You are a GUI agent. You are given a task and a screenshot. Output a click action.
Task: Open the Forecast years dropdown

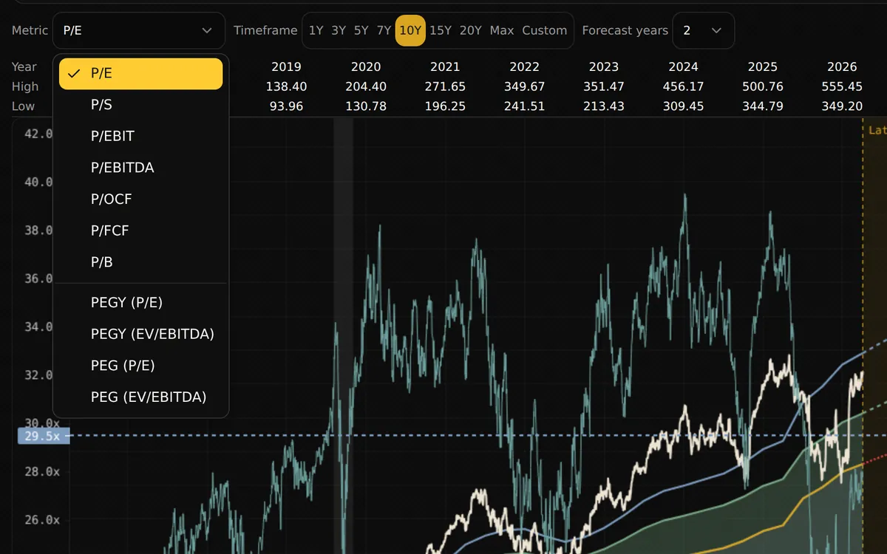[704, 30]
